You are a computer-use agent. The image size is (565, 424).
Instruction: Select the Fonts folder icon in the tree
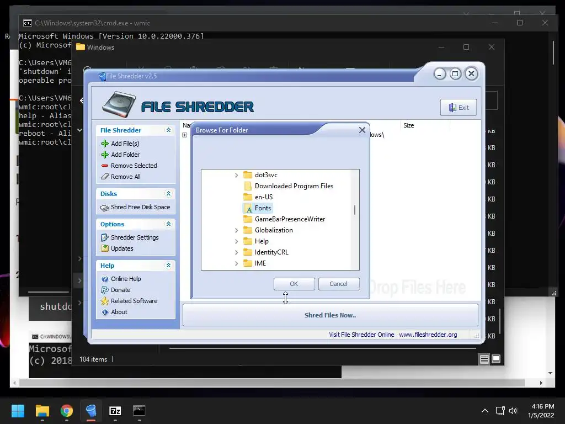pos(248,208)
